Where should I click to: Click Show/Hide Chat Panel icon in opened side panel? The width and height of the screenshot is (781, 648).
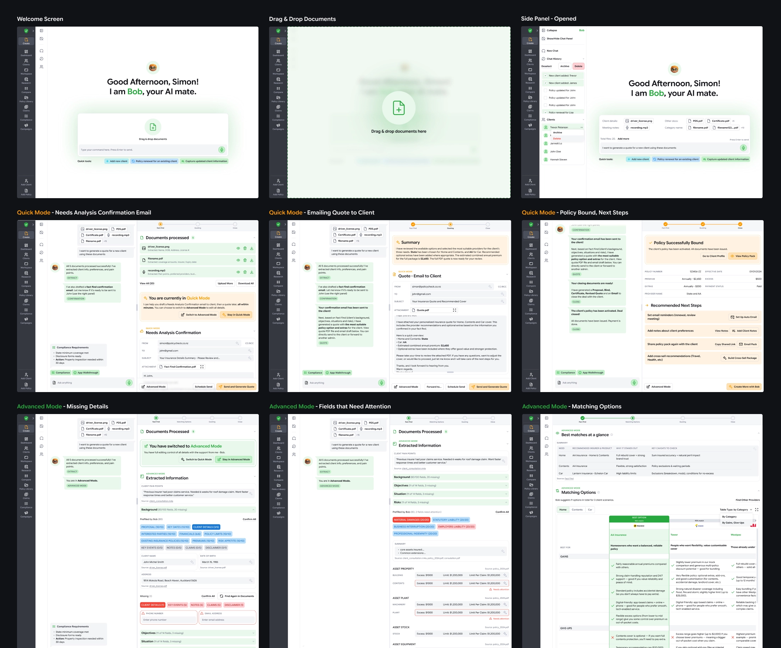(543, 39)
